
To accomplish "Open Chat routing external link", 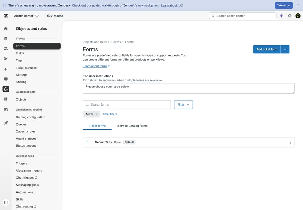I will coord(26,206).
